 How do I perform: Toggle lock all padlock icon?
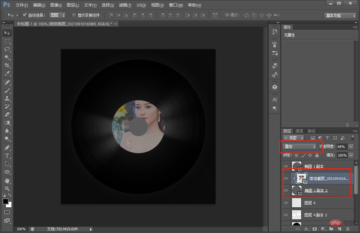(x=317, y=155)
